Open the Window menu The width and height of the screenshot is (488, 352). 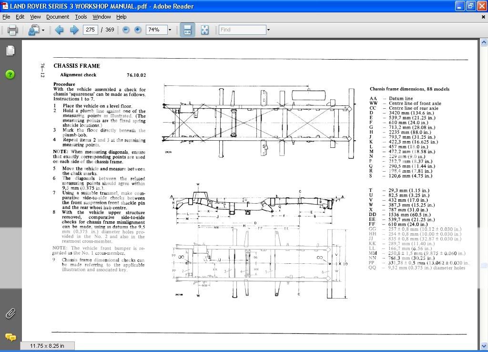pos(102,17)
